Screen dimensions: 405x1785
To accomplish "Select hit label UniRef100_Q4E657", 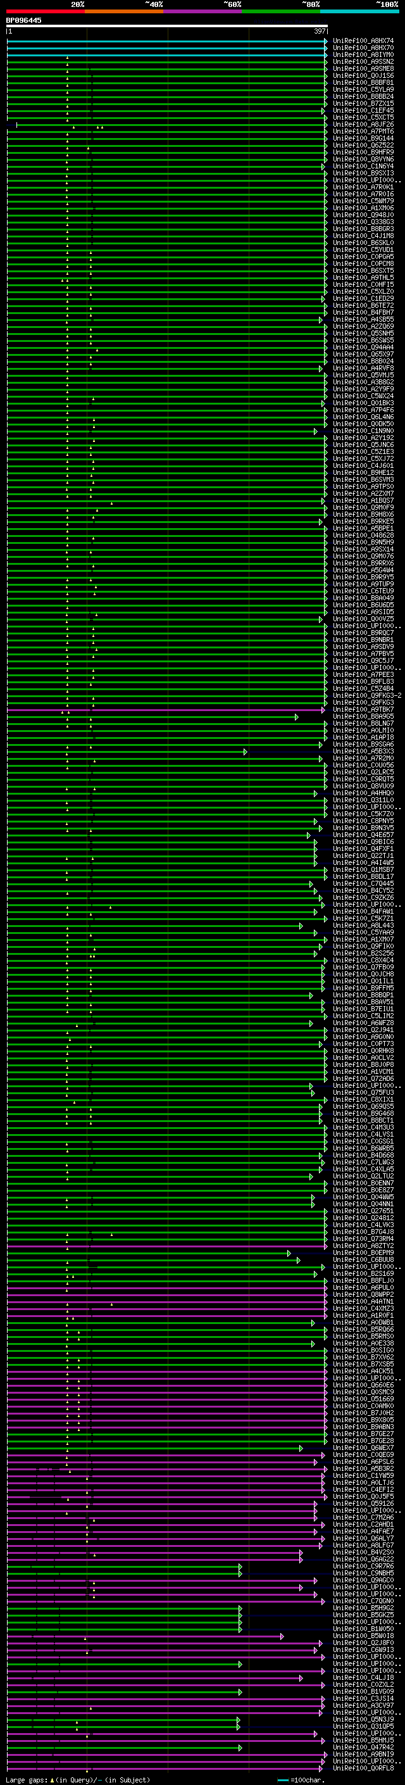I will 363,835.
